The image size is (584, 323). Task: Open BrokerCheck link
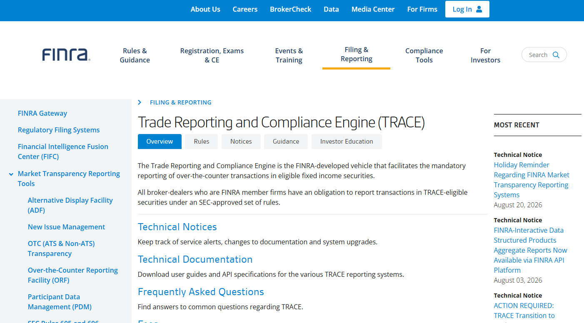click(x=291, y=9)
